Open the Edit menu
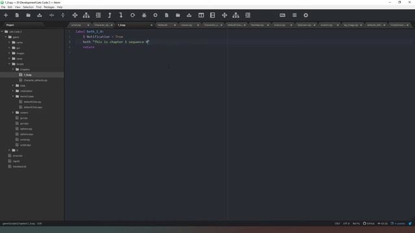 (10, 7)
